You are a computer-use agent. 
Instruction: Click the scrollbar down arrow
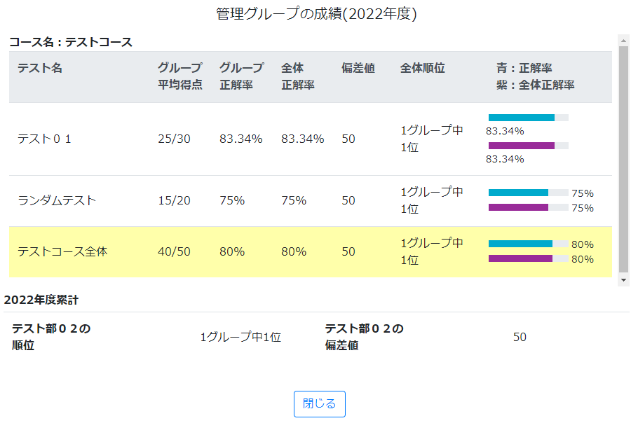(623, 279)
